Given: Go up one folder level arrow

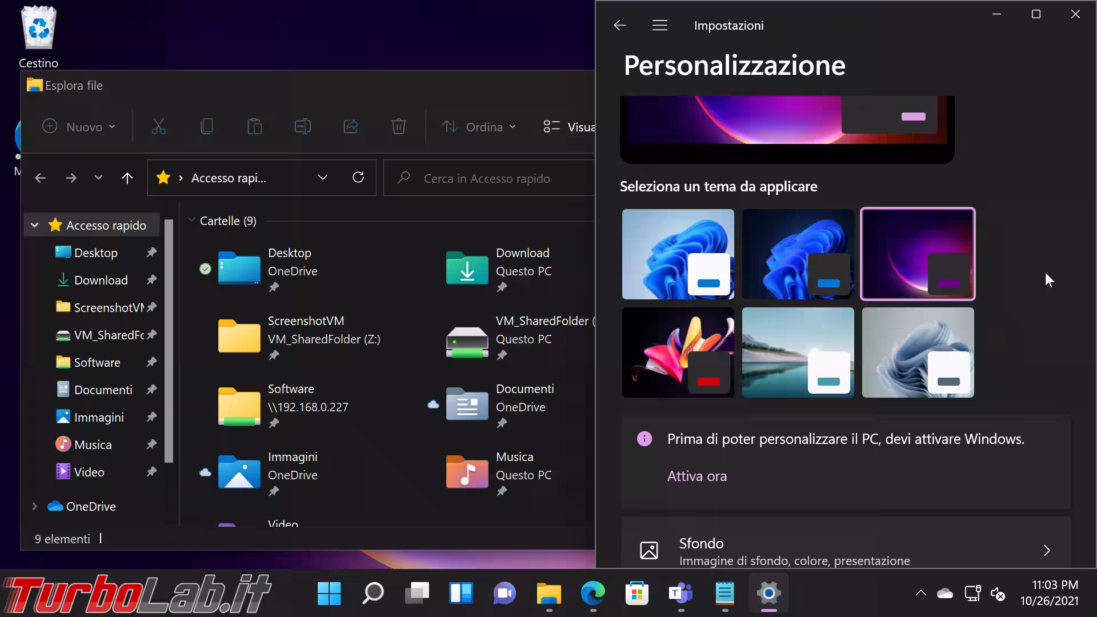Looking at the screenshot, I should pyautogui.click(x=127, y=178).
